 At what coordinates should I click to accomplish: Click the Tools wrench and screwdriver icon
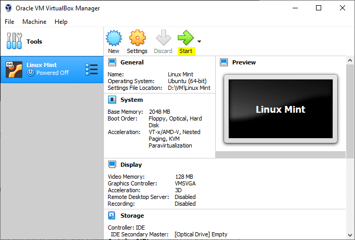click(x=14, y=41)
